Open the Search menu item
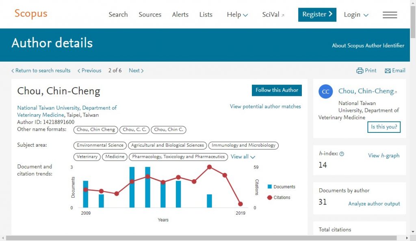This screenshot has height=241, width=416. tap(118, 15)
